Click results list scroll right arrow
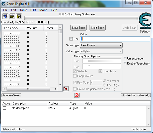The height and width of the screenshot is (133, 153). tap(56, 89)
